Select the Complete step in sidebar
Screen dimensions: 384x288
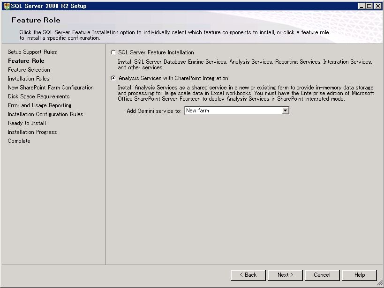click(x=19, y=141)
